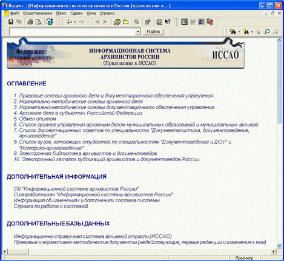Viewport: 284px width, 261px height.
Task: Open Информационно-справочная система архивной отрасли link
Action: pyautogui.click(x=93, y=236)
